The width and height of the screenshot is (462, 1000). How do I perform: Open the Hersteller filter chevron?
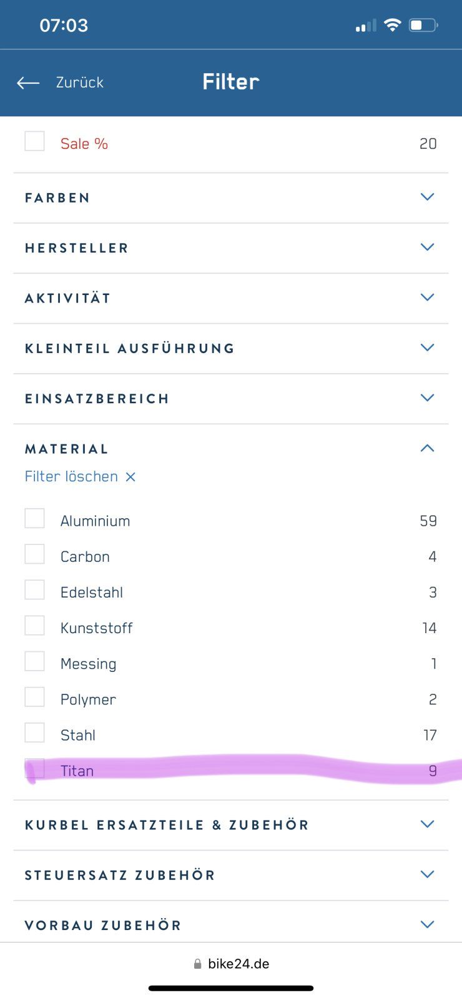pos(427,247)
